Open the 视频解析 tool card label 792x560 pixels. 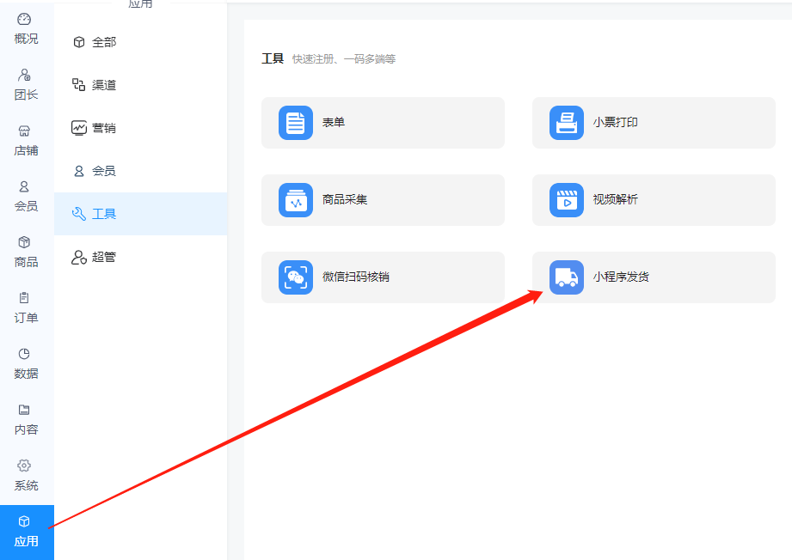point(615,200)
